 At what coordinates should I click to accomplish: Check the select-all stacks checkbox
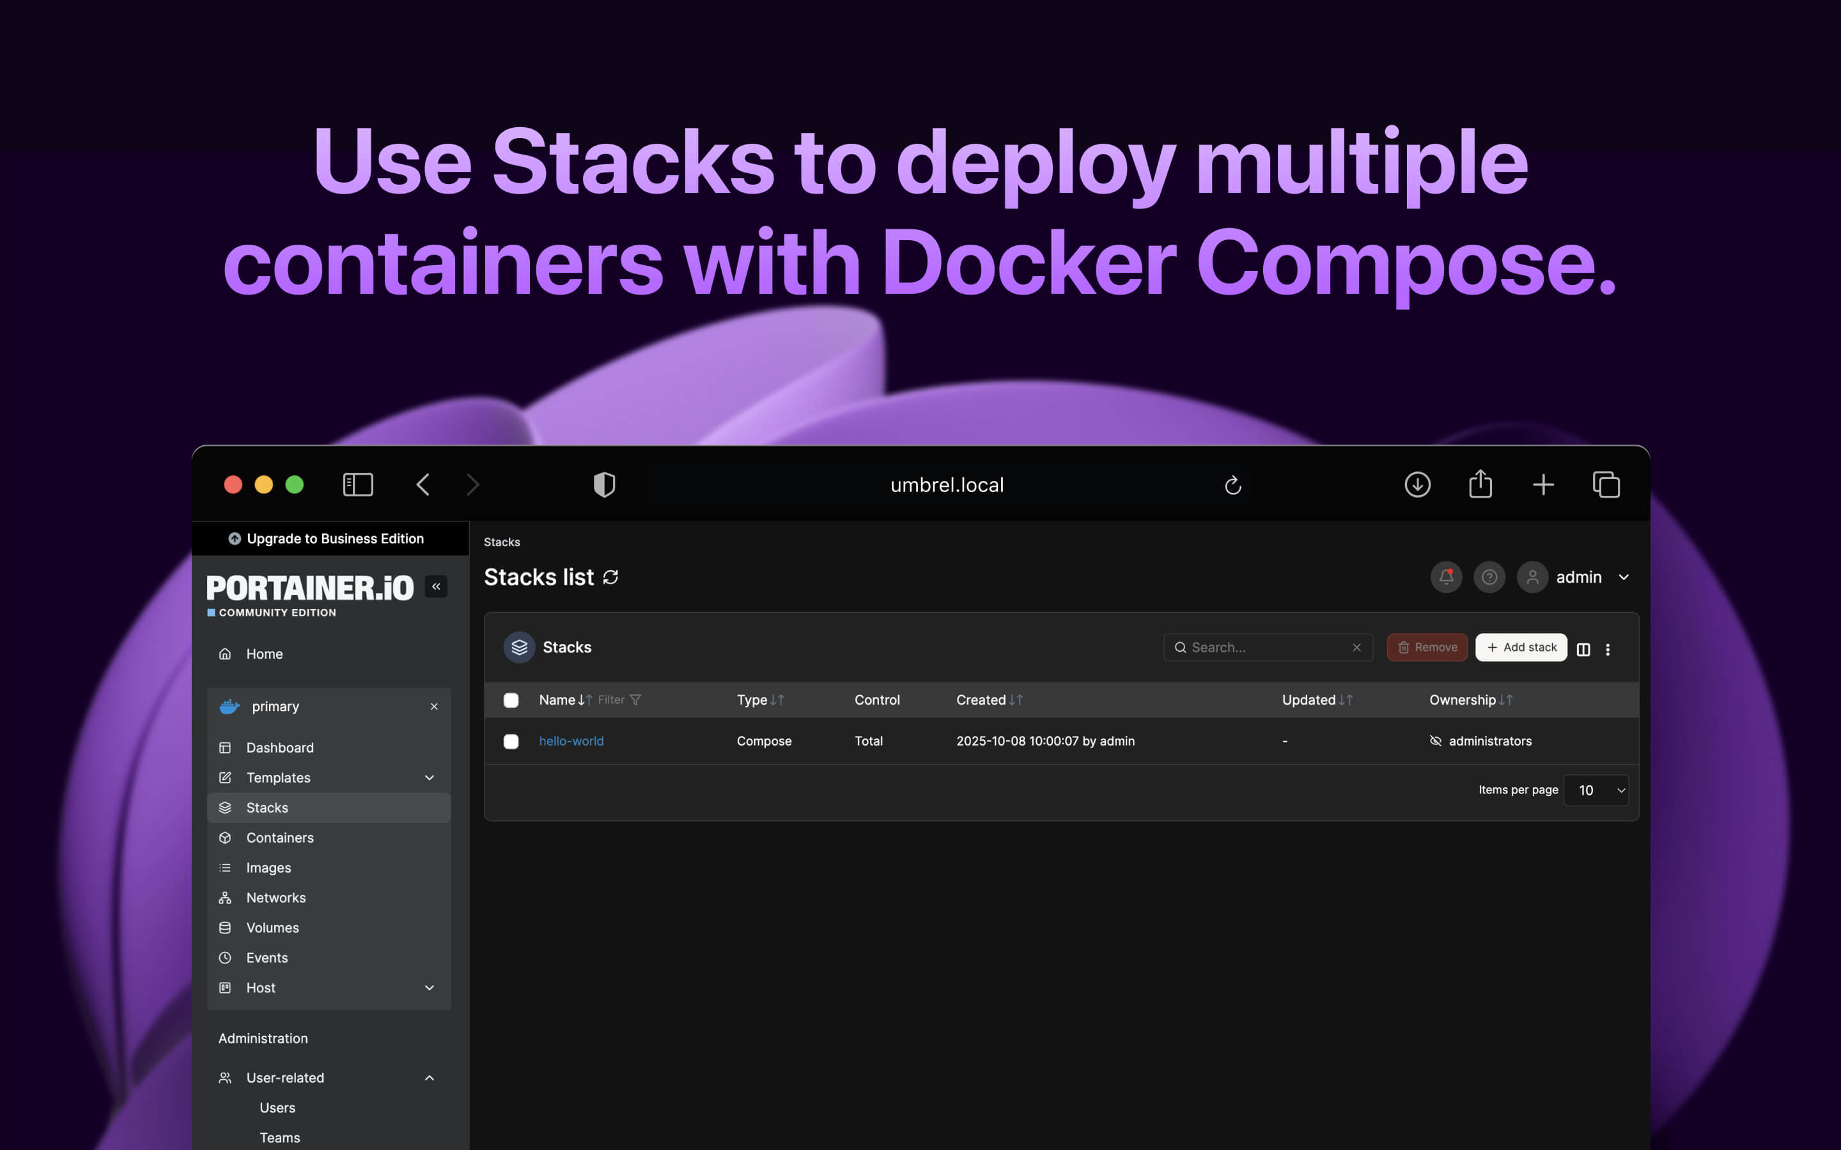[511, 700]
